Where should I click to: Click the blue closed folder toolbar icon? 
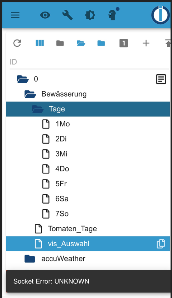pos(101,43)
